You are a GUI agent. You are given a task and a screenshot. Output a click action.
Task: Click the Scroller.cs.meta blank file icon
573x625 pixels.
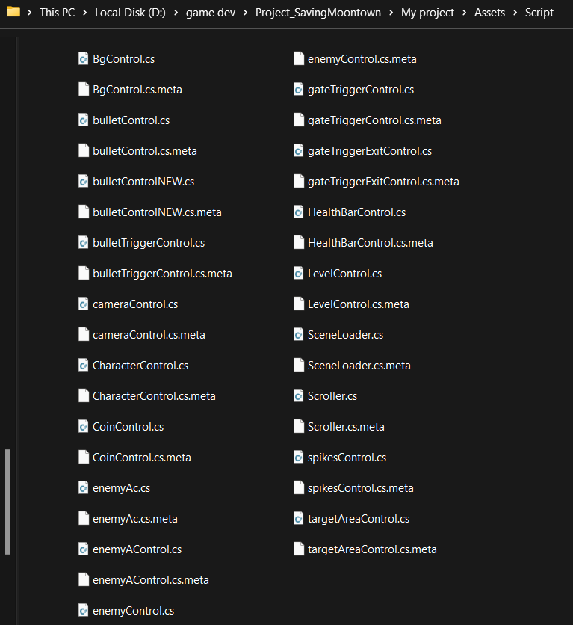click(299, 426)
